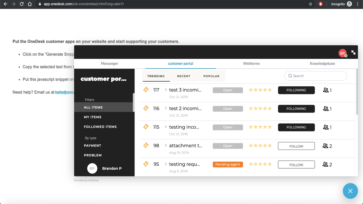The image size is (363, 204).
Task: Show RECENT items
Action: pyautogui.click(x=184, y=76)
